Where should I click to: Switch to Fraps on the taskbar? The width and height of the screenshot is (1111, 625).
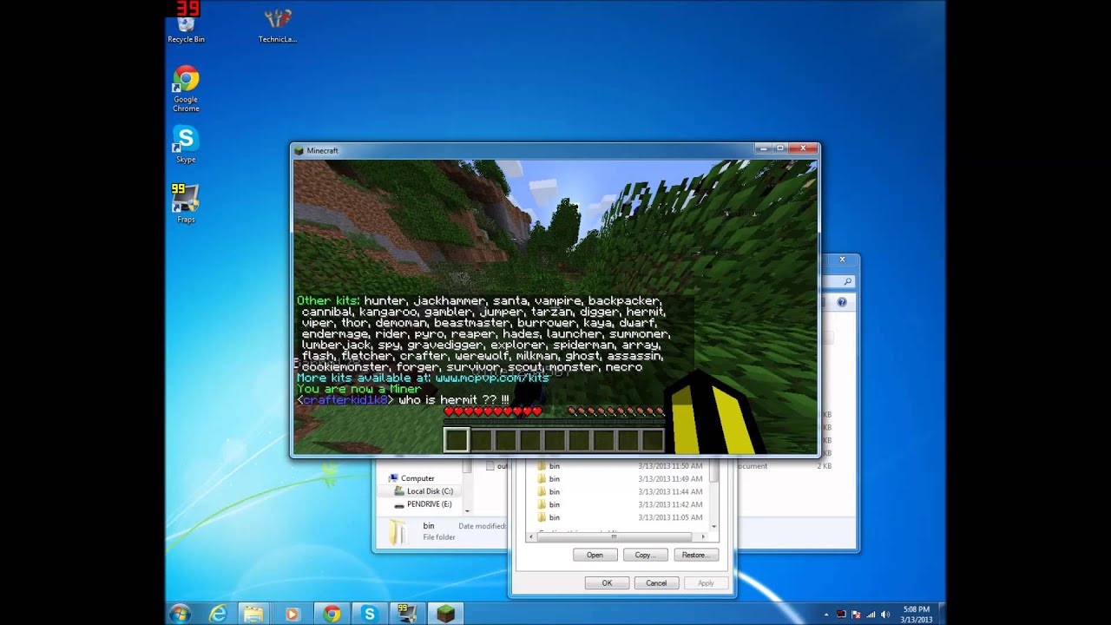pos(406,614)
